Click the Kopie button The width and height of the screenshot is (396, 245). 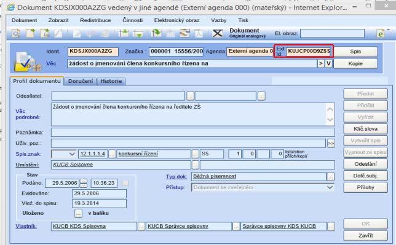[x=355, y=64]
